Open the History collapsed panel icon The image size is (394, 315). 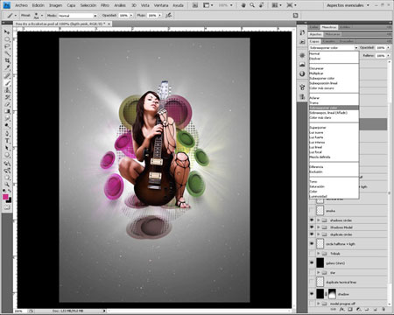pyautogui.click(x=302, y=32)
